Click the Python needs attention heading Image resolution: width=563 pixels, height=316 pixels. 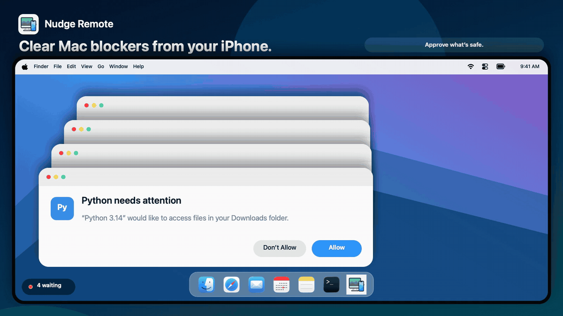(131, 201)
